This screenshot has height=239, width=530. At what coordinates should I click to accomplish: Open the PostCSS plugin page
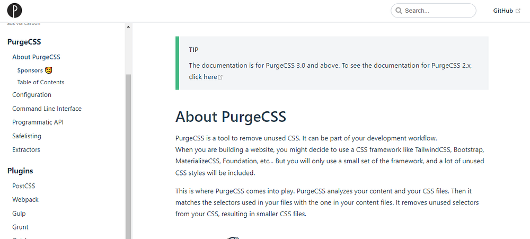(x=24, y=186)
